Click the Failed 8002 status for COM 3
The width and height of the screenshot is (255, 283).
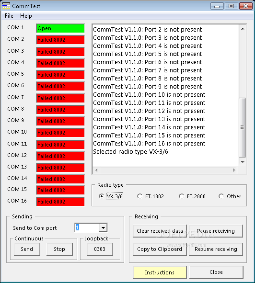point(60,52)
